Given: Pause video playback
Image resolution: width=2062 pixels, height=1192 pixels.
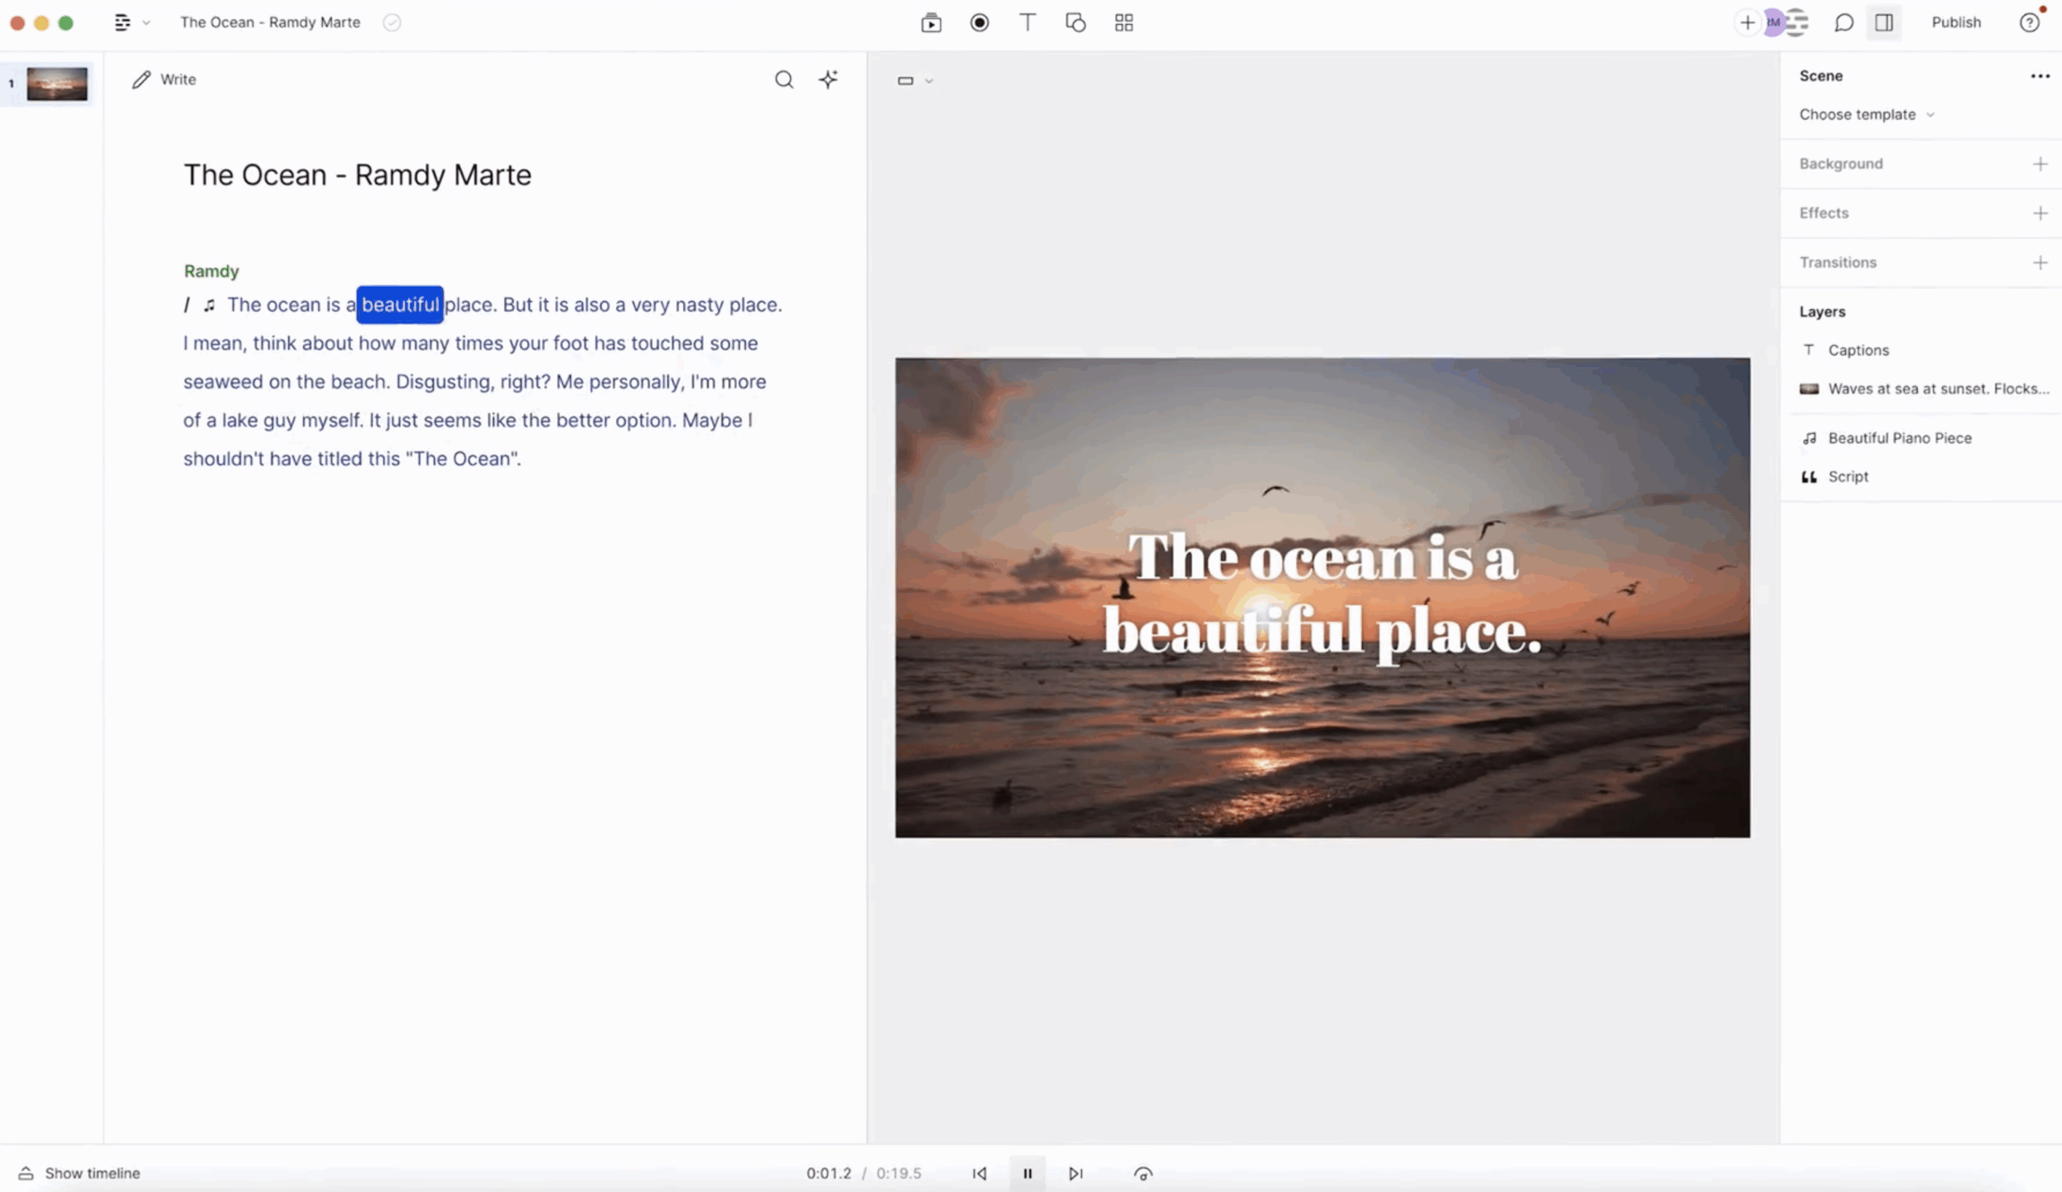Looking at the screenshot, I should click(x=1027, y=1173).
